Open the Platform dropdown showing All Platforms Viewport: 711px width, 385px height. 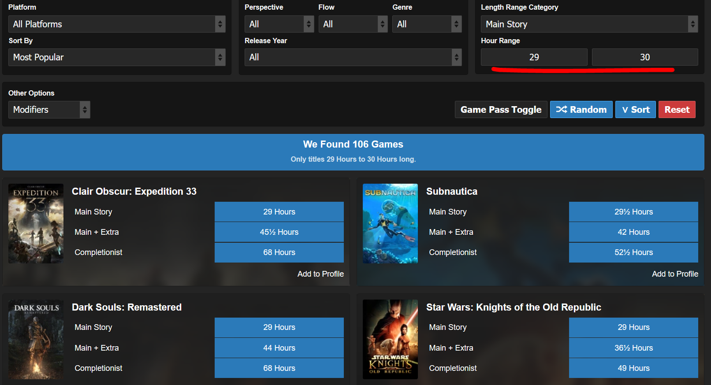tap(117, 24)
